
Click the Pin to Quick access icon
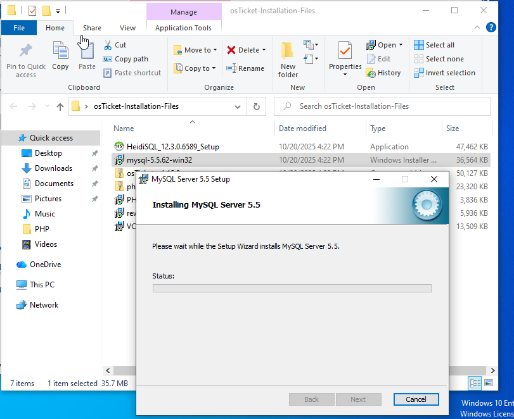[26, 51]
